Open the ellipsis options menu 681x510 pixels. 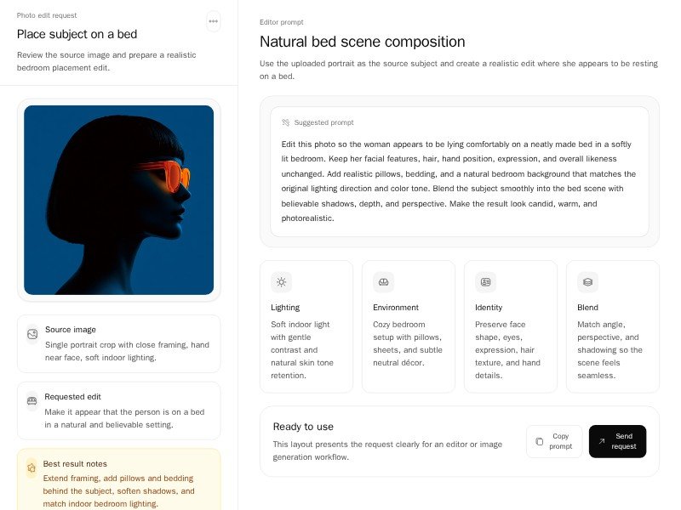tap(214, 21)
